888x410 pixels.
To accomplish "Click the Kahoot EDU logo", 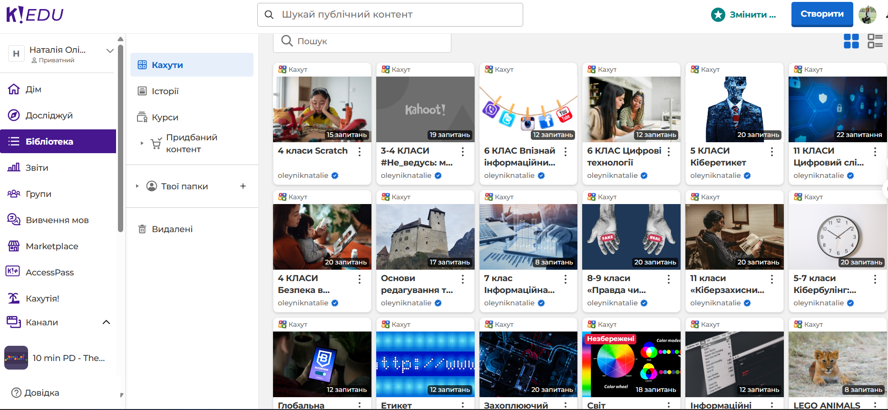I will point(35,15).
